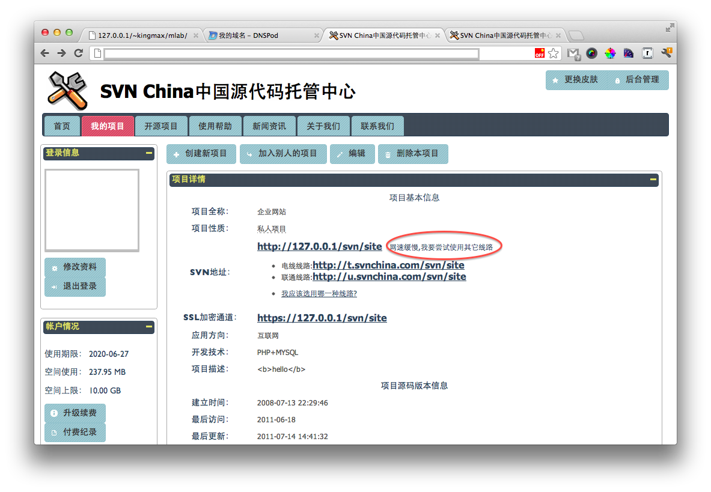Screen dimensions: 711x492
Task: Click the SVN China tools logo
Action: tap(67, 91)
